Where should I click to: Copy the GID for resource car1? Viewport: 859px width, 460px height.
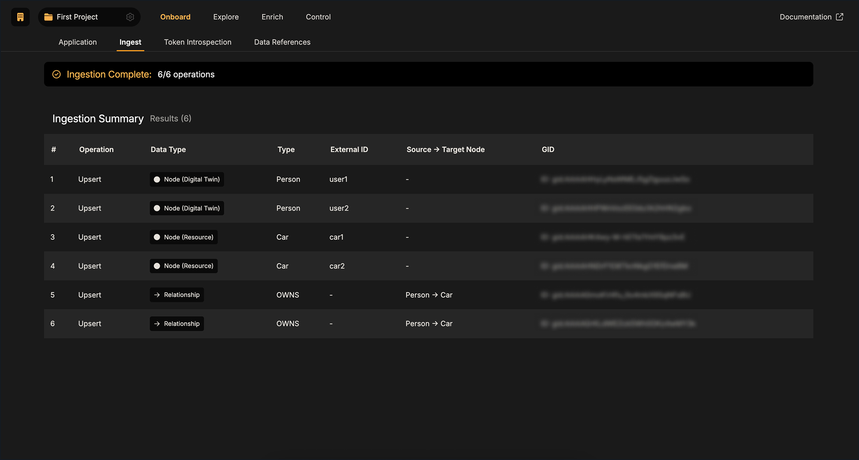point(545,237)
